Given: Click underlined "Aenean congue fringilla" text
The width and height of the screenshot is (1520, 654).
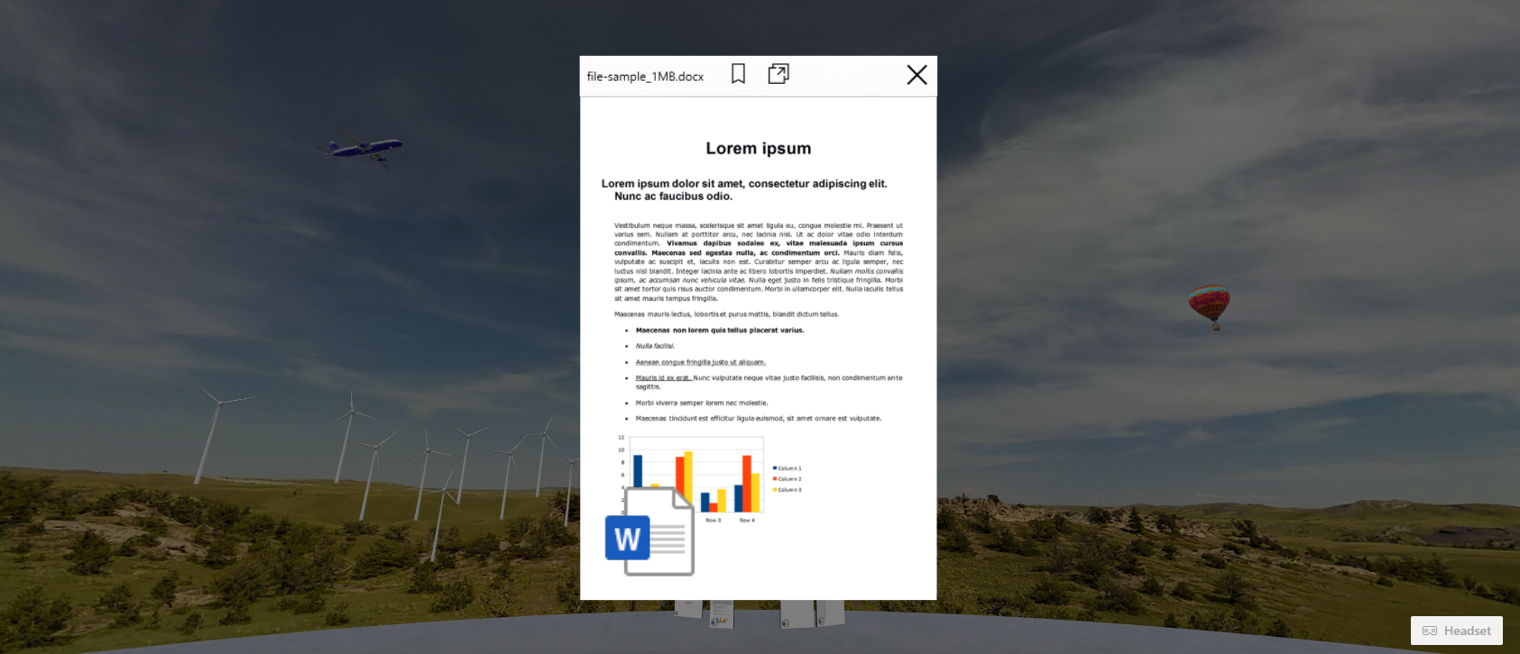Looking at the screenshot, I should click(700, 362).
